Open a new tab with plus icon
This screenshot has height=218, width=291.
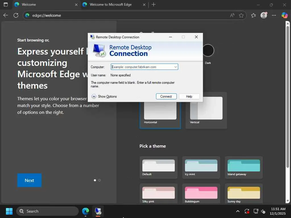[153, 5]
